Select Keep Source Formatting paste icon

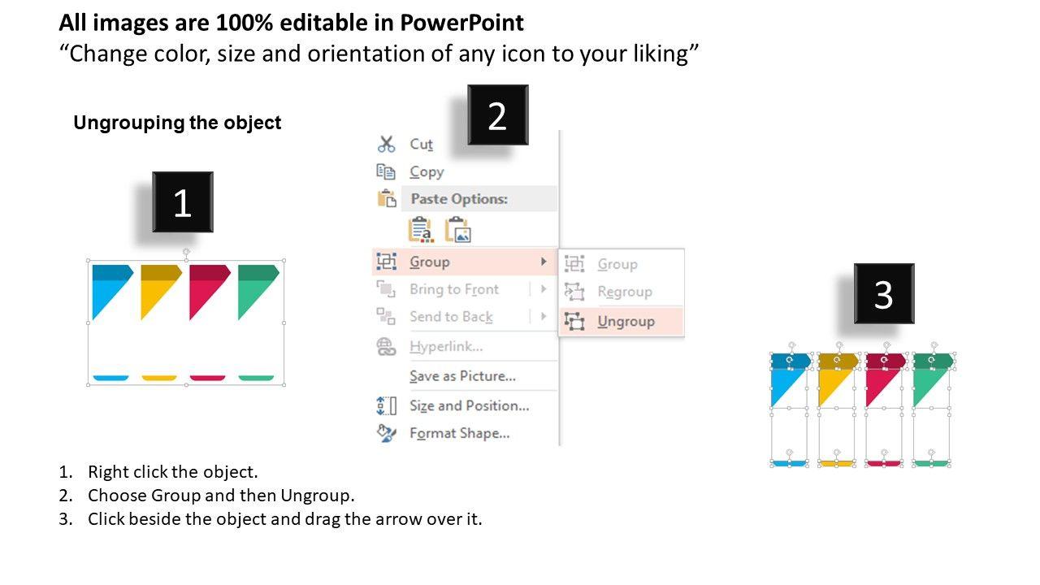421,230
